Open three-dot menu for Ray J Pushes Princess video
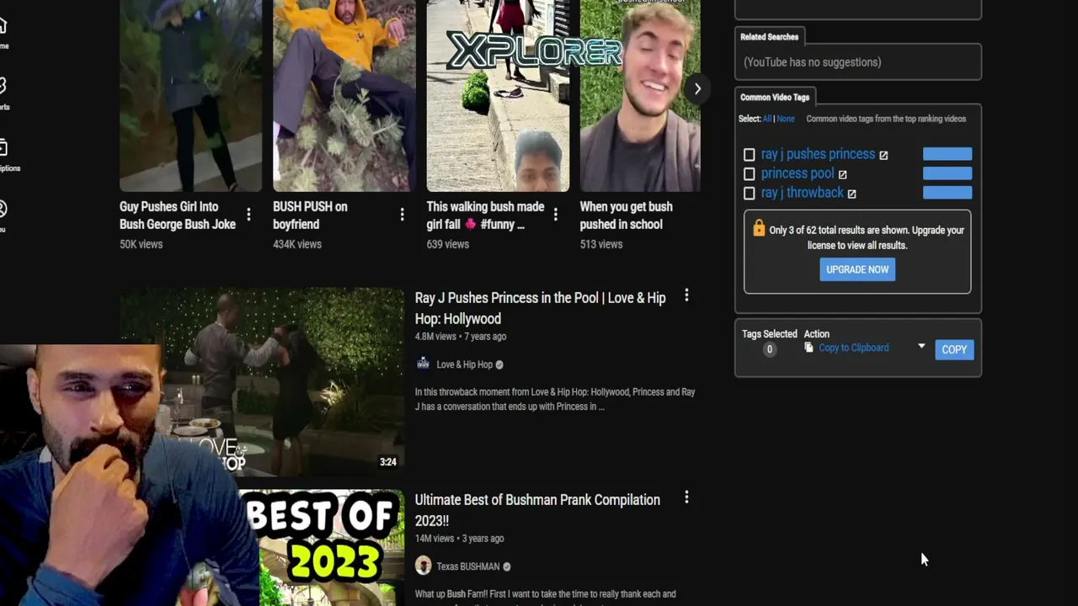This screenshot has width=1078, height=606. (x=686, y=295)
